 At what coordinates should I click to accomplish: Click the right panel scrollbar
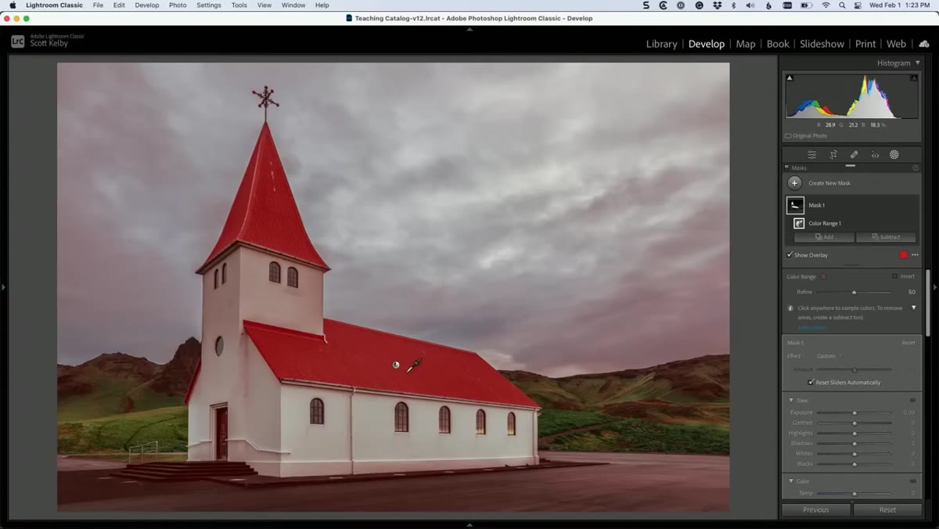click(928, 303)
